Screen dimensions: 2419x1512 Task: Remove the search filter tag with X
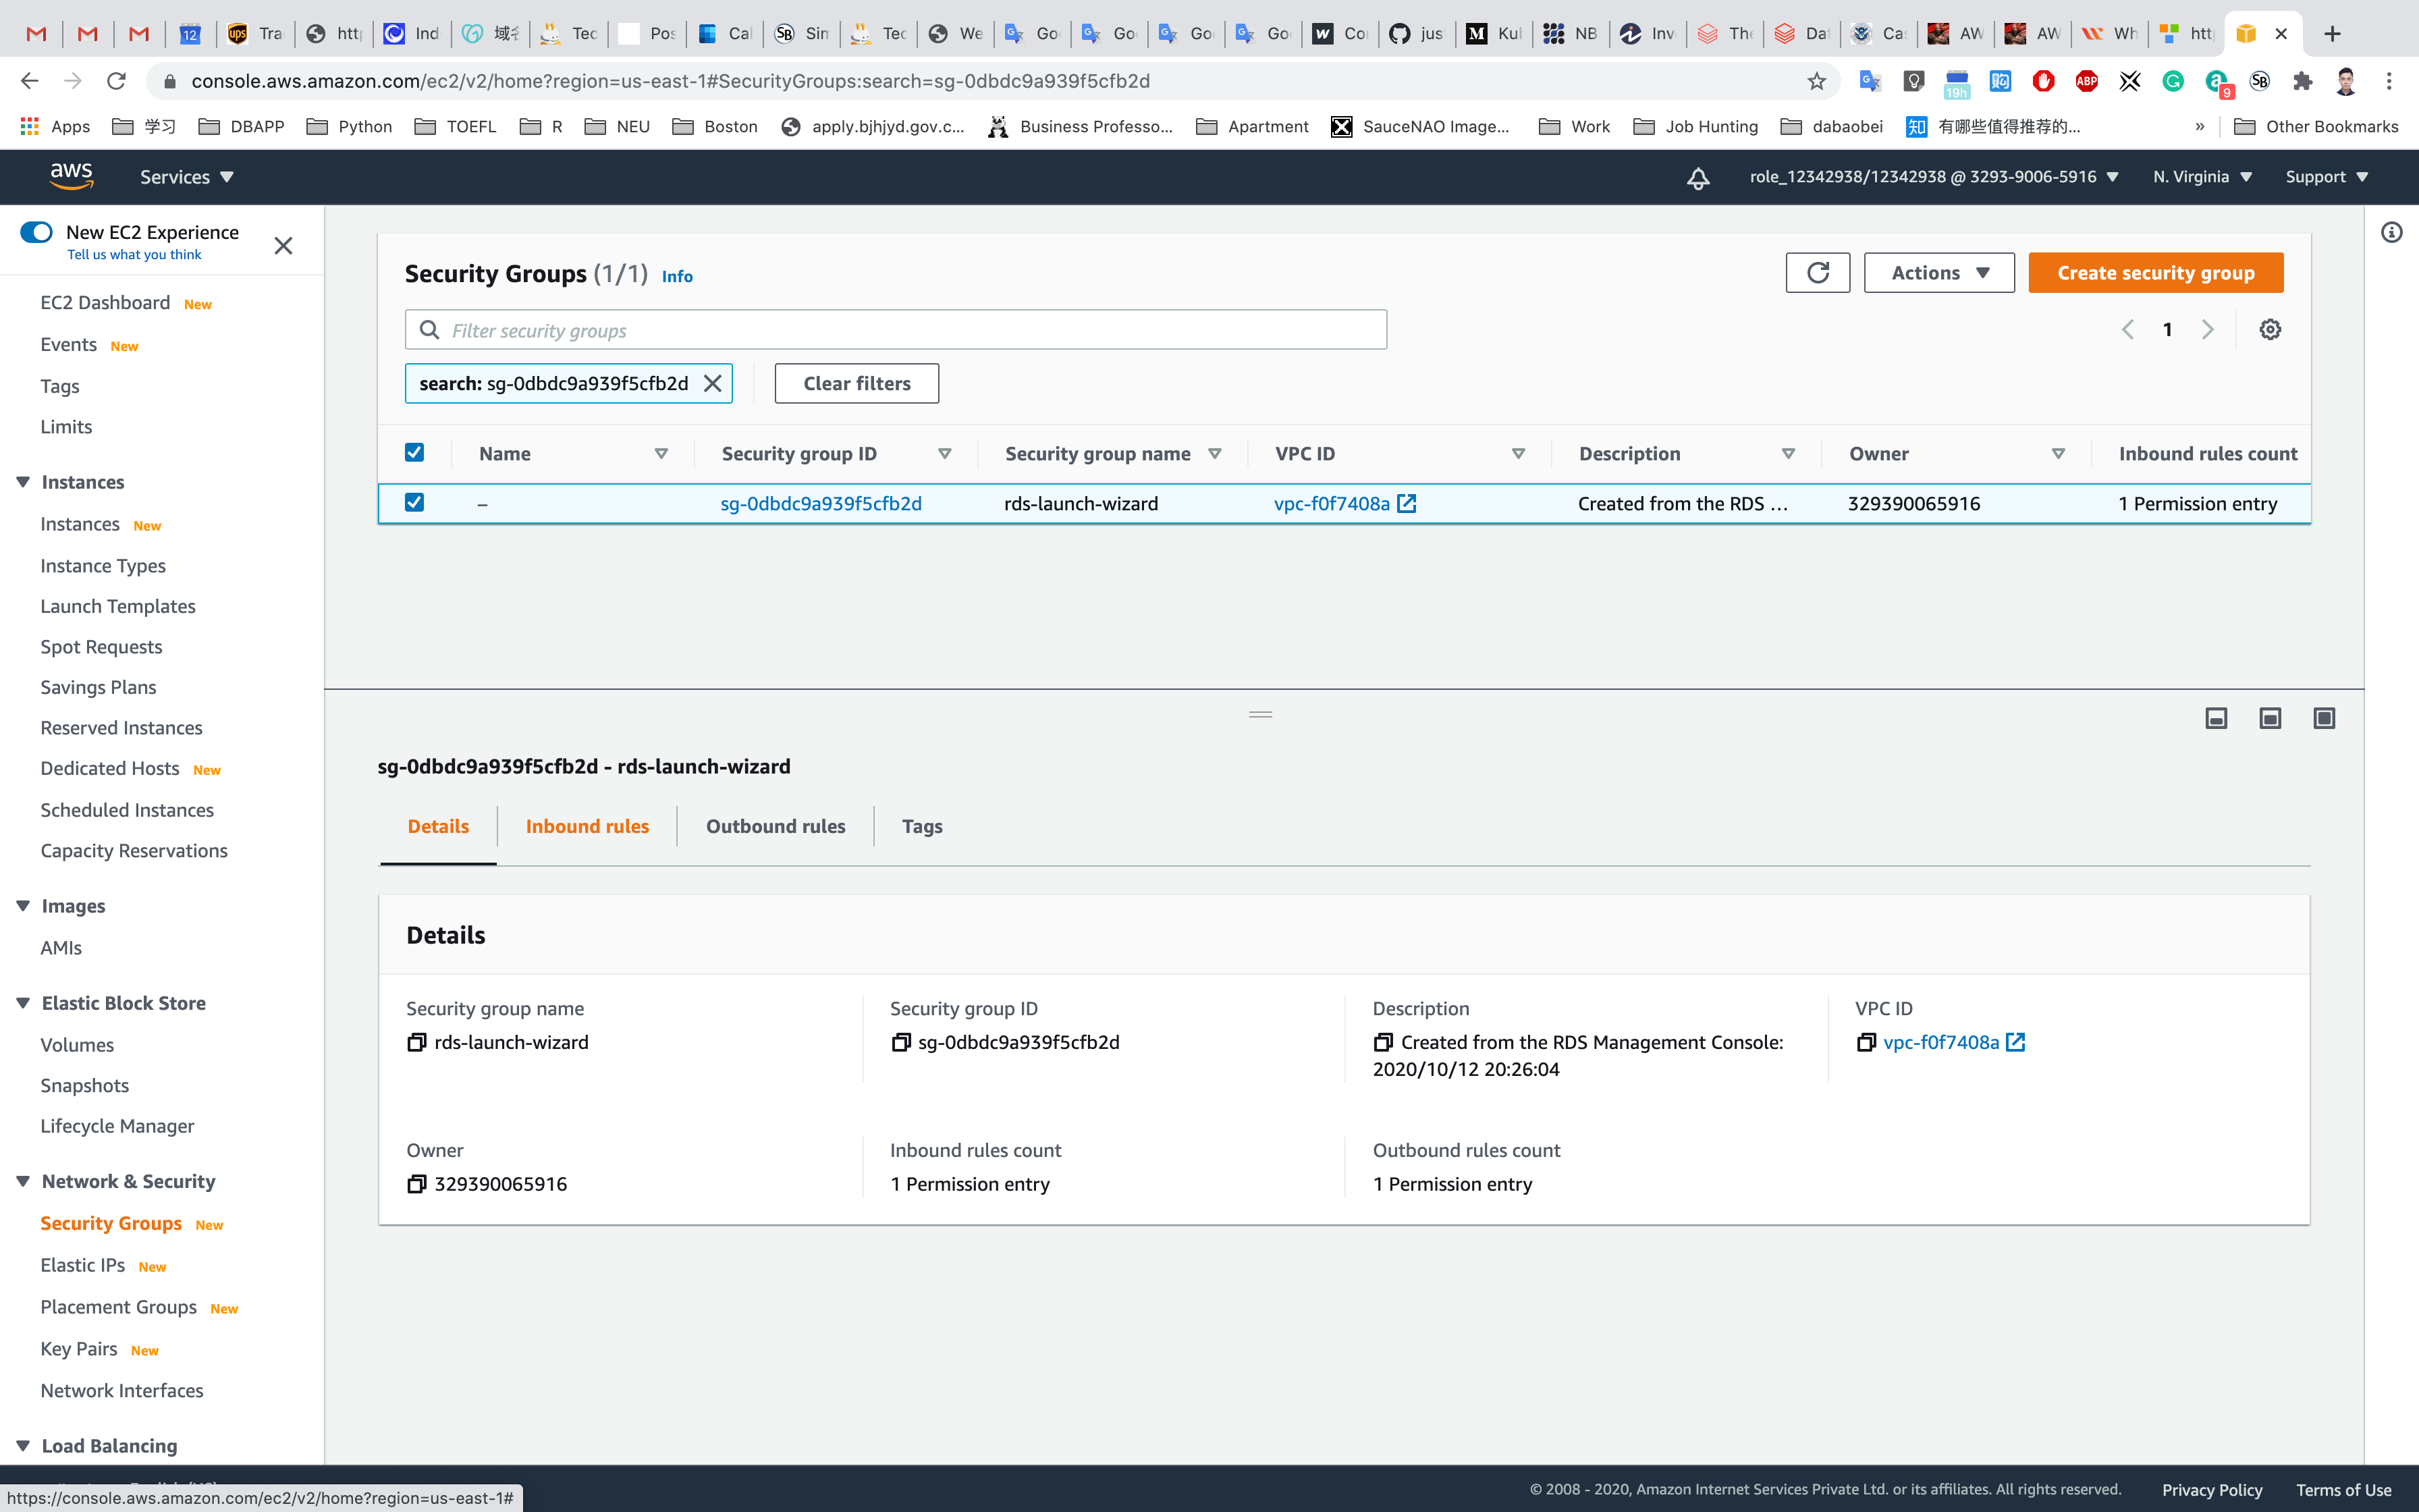[x=713, y=384]
